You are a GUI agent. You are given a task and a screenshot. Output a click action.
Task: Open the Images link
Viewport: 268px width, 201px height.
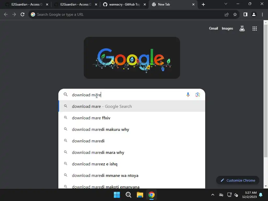[x=227, y=29]
